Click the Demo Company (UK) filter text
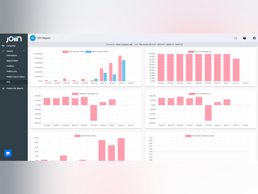258x194 pixels. click(x=124, y=44)
